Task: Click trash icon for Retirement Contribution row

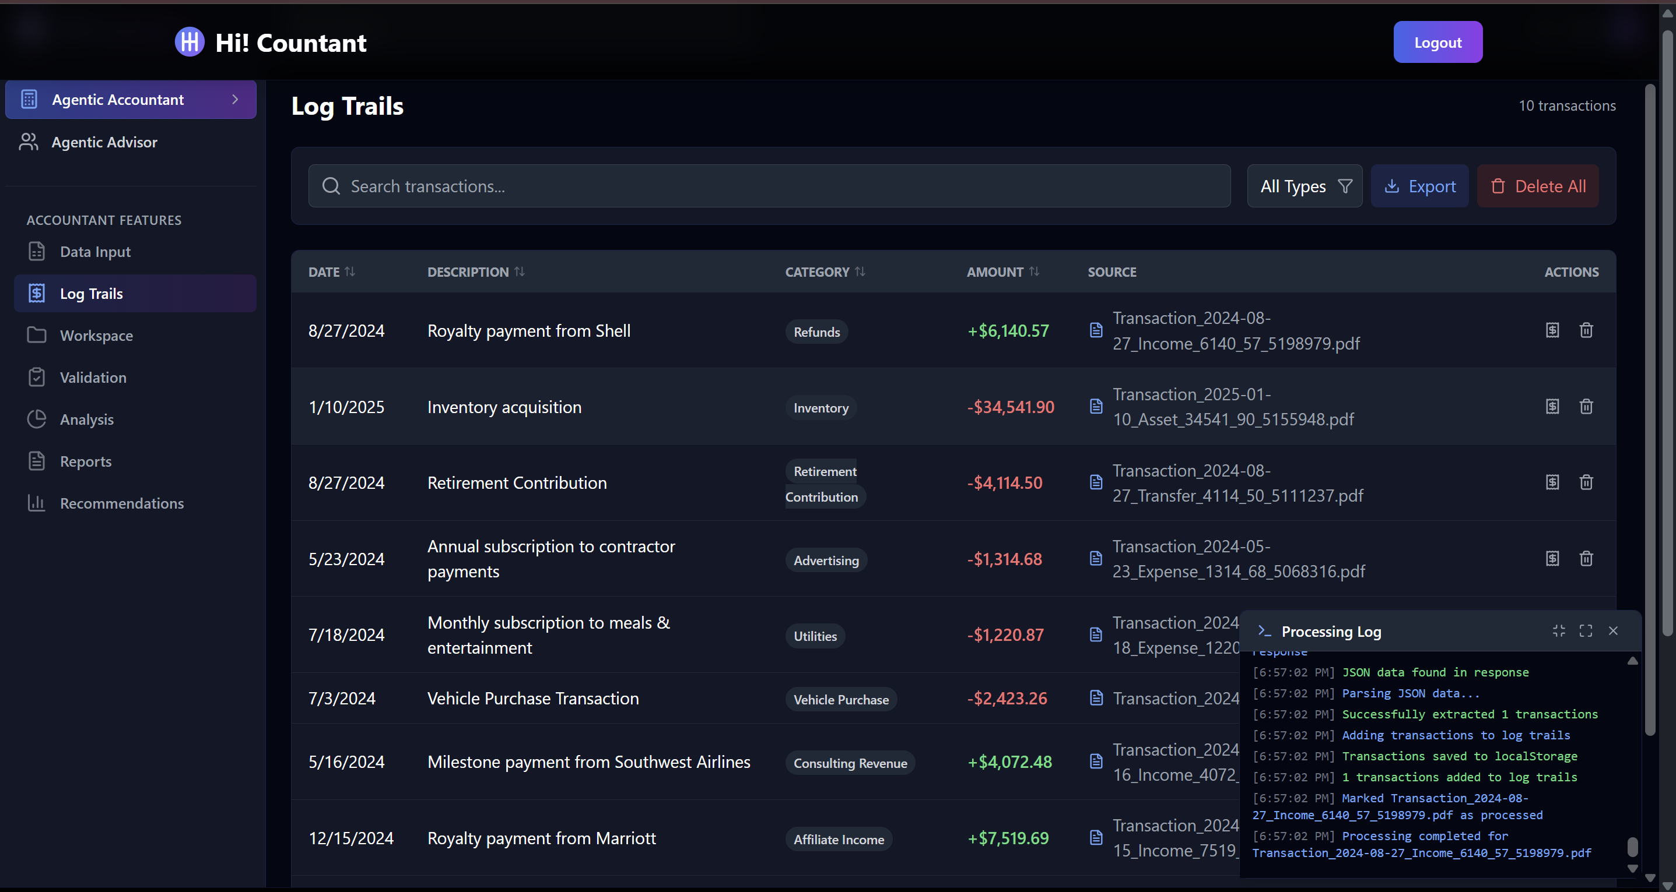Action: [1586, 482]
